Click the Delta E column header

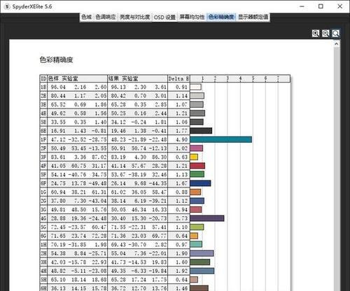click(x=178, y=78)
